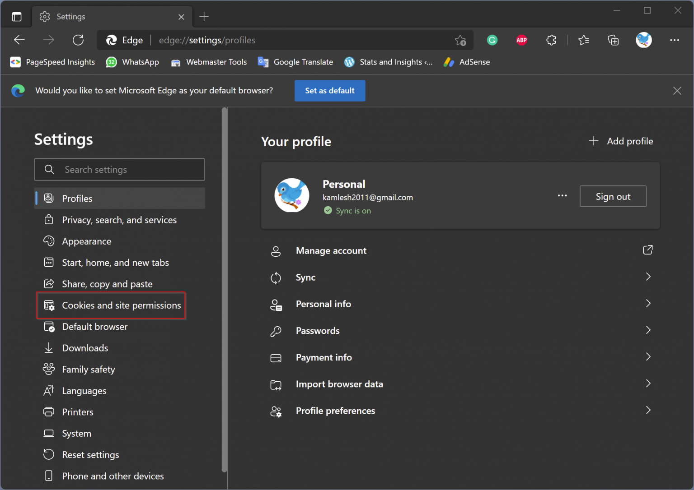Viewport: 694px width, 490px height.
Task: Expand the Payment info section
Action: pyautogui.click(x=648, y=356)
